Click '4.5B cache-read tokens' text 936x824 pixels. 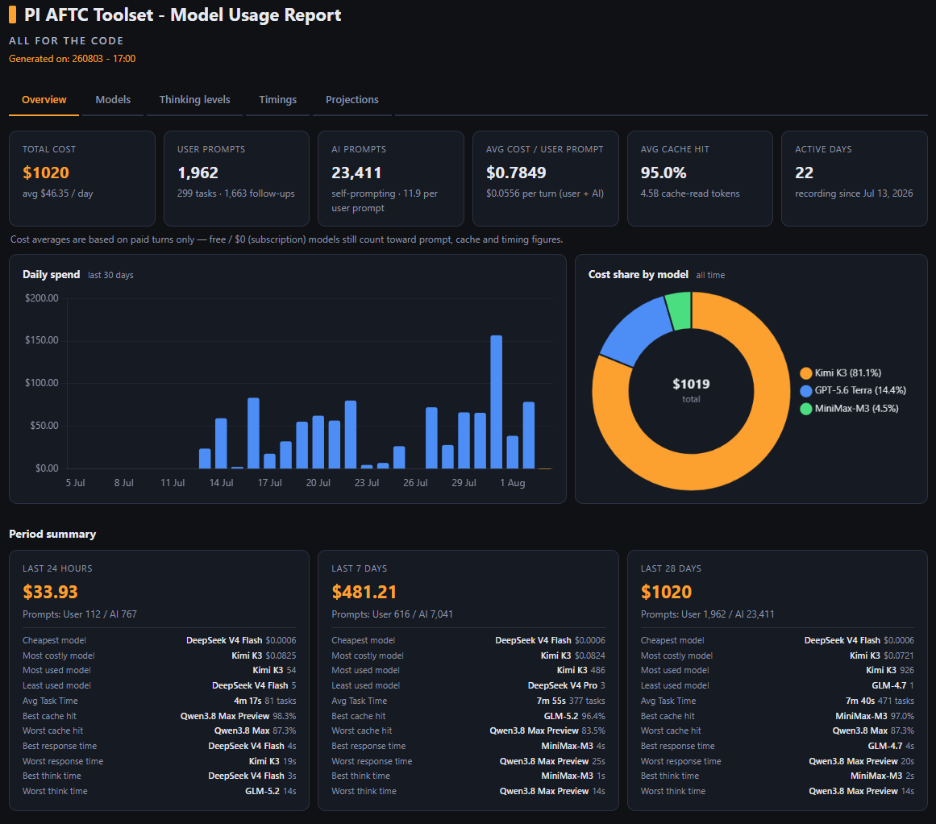[690, 194]
